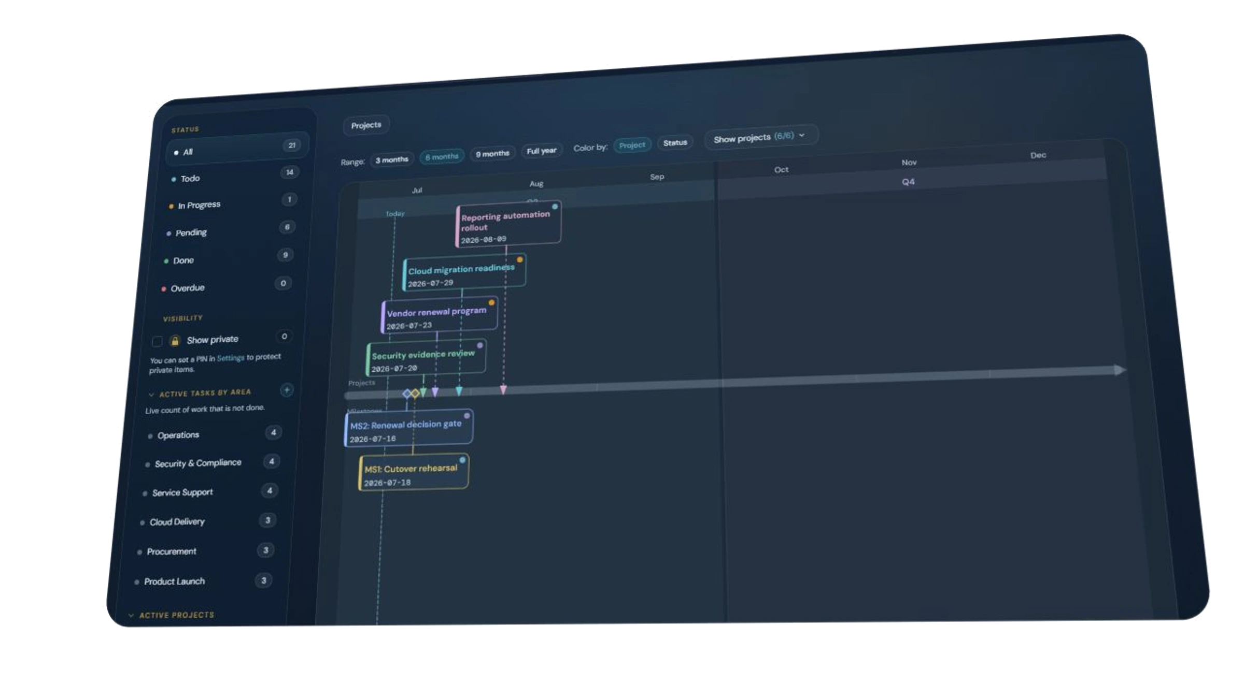
Task: Click status dot on Reporting automation rollout card
Action: 555,207
